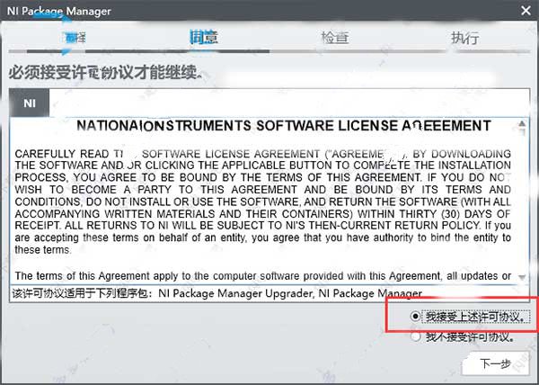Image resolution: width=539 pixels, height=385 pixels.
Task: Click the license agreement title heading
Action: (284, 126)
